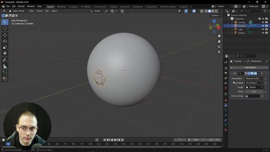
Task: Toggle X-ray view in viewport header
Action: coord(202,11)
